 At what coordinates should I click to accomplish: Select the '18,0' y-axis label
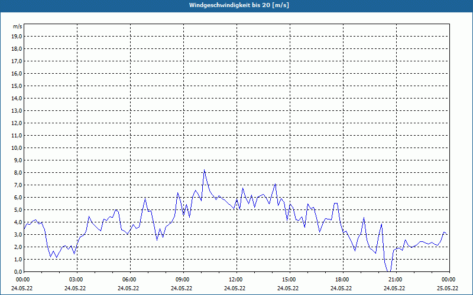pyautogui.click(x=17, y=49)
